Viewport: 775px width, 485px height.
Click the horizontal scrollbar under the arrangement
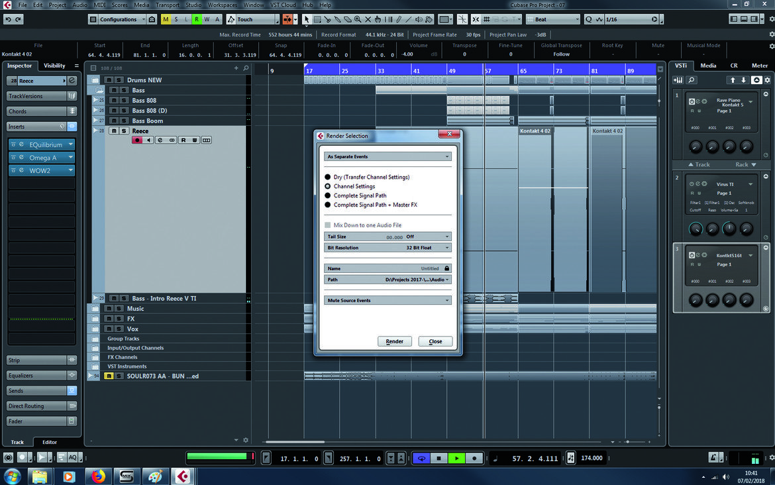point(295,442)
